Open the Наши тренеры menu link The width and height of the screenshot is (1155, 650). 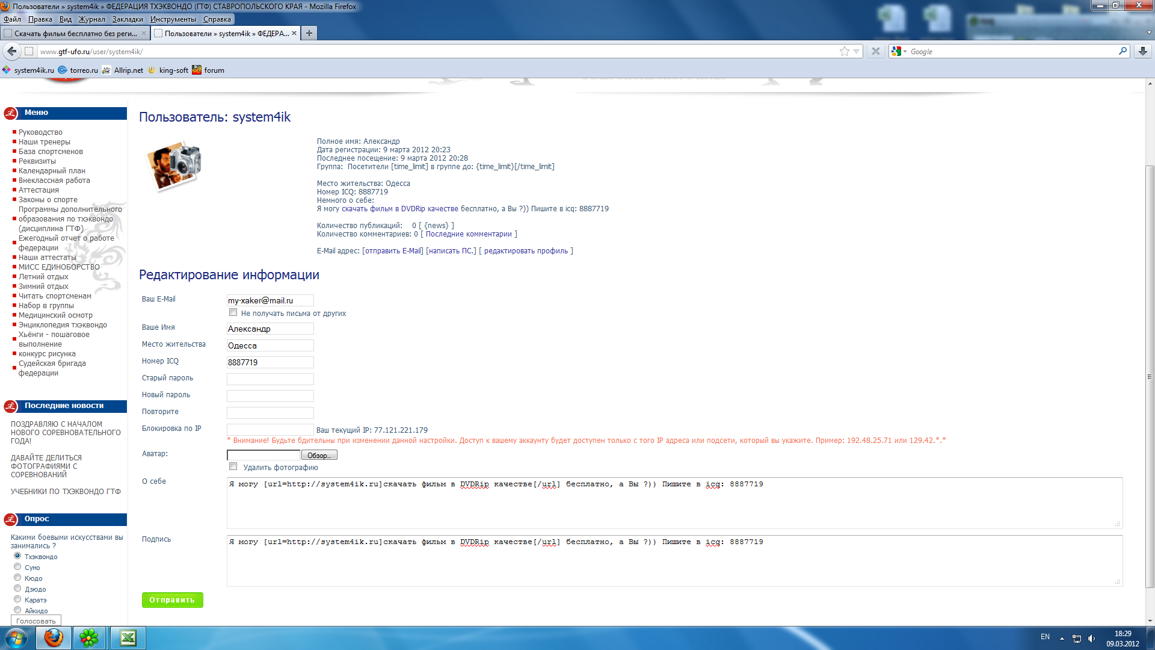click(45, 142)
